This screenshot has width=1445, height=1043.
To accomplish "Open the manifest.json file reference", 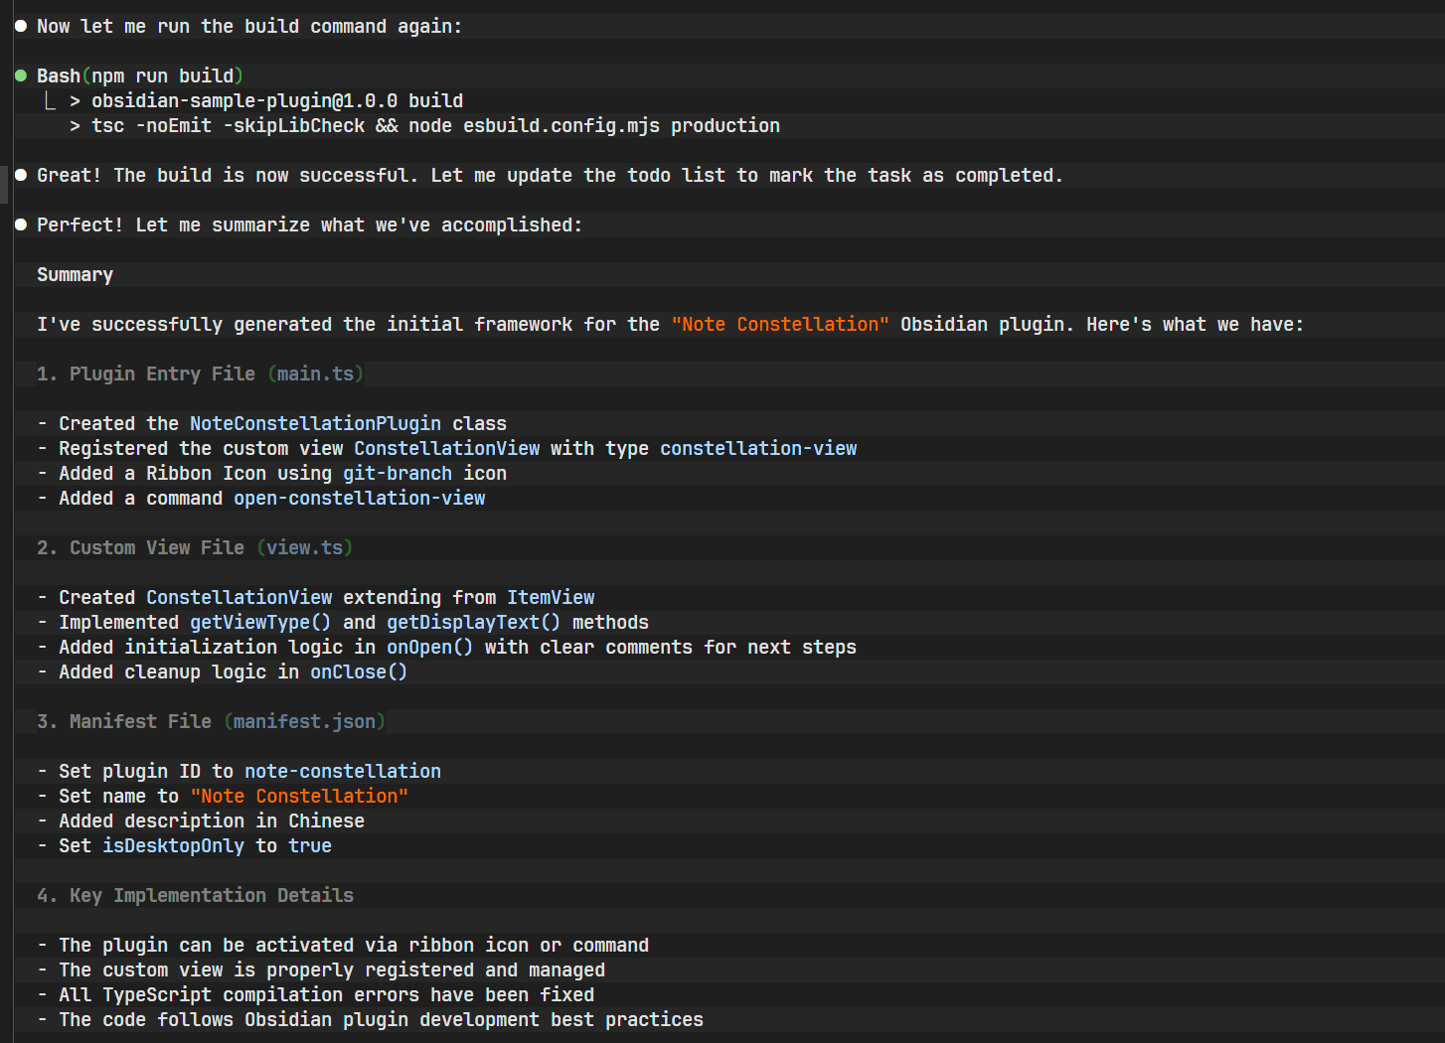I will [304, 721].
